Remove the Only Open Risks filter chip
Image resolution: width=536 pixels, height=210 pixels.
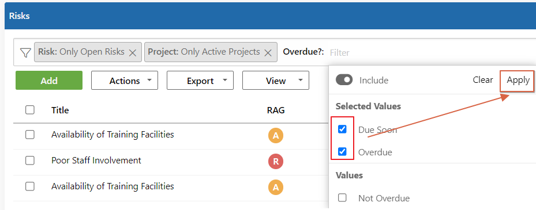133,52
